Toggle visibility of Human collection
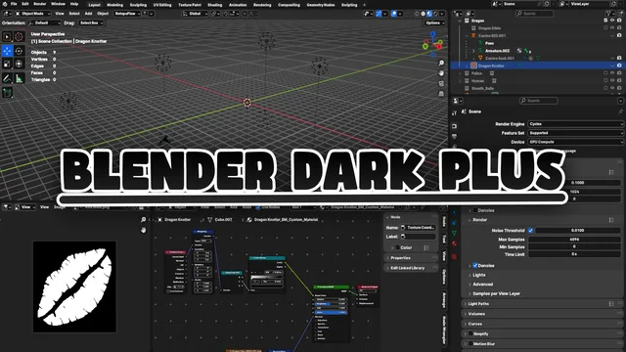 pyautogui.click(x=612, y=81)
